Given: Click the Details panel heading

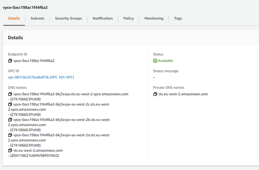Looking at the screenshot, I should pos(16,38).
